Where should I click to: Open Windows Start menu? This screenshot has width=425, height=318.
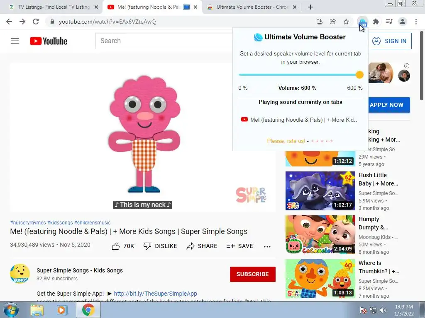pyautogui.click(x=11, y=310)
